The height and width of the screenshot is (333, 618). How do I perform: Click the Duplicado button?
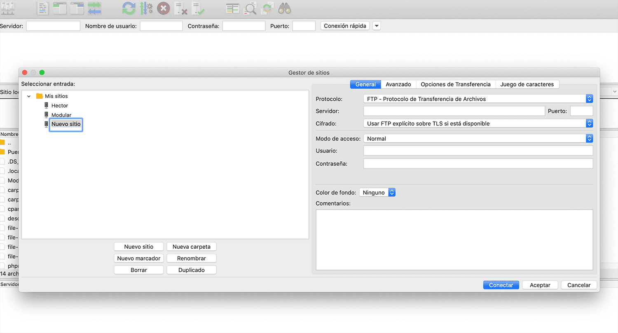192,270
